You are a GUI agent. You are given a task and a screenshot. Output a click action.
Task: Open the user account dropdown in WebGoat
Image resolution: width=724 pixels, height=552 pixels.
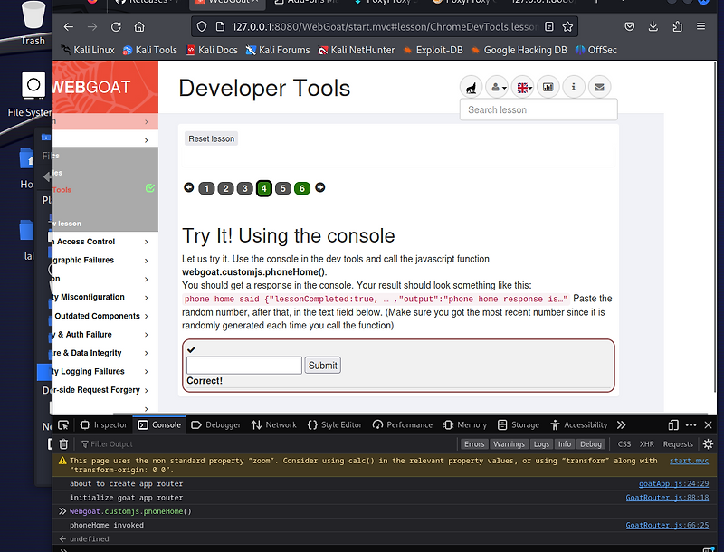[x=496, y=87]
